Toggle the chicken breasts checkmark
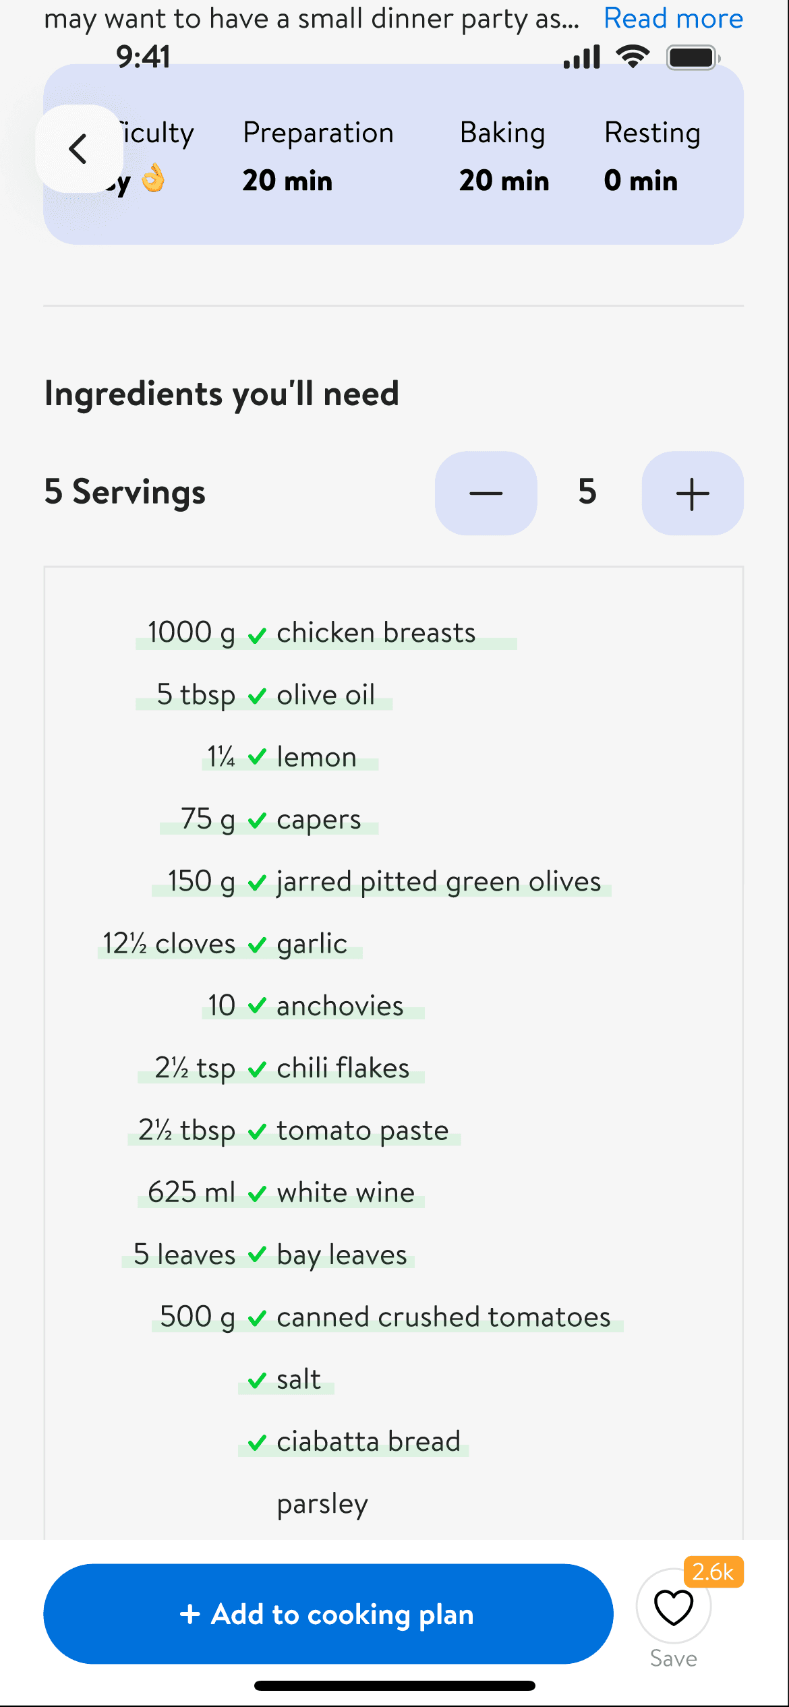 click(257, 635)
